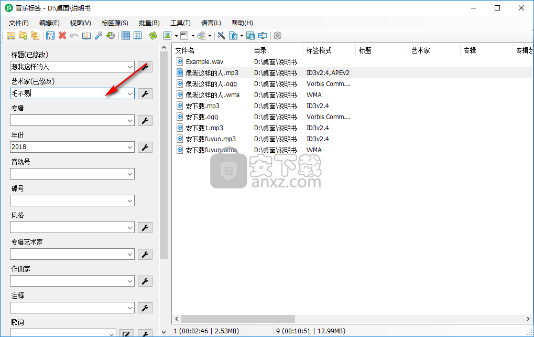Click the add folder icon with plus
534x337 pixels.
pyautogui.click(x=23, y=36)
